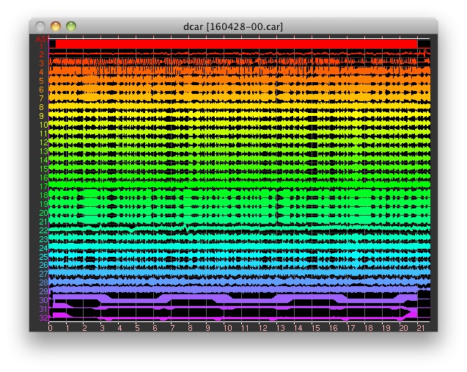Choose channel label 28
Viewport: 467px width, 372px height.
tap(44, 282)
